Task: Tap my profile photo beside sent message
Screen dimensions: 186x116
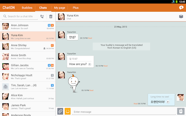Action: point(180,97)
